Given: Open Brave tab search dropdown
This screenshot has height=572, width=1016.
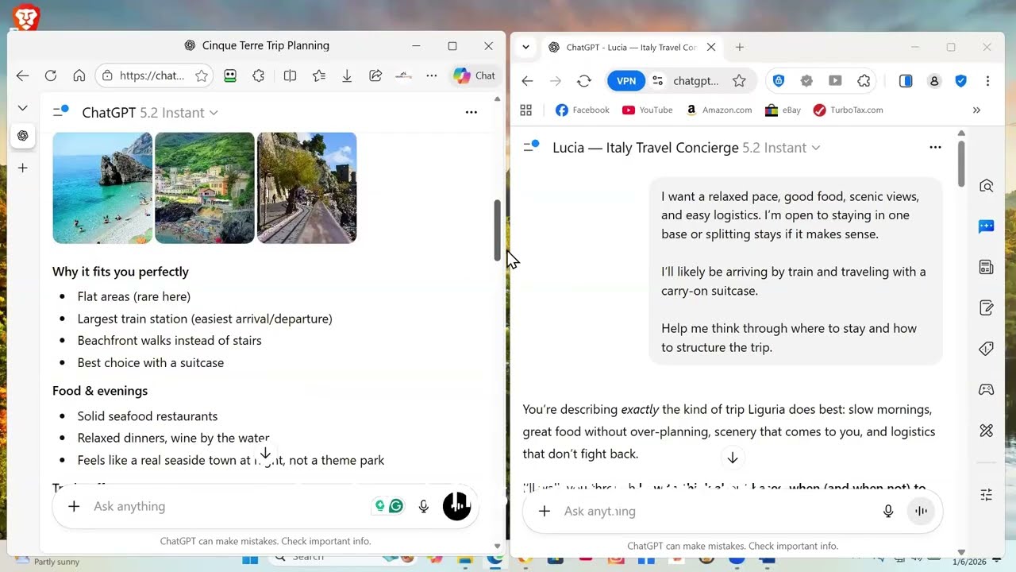Looking at the screenshot, I should click(525, 47).
